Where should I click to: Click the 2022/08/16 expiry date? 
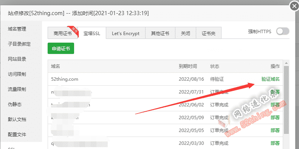click(191, 79)
